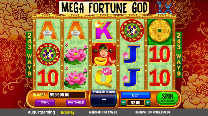This screenshot has width=208, height=116.
Task: Select the purple K symbol
Action: (104, 31)
